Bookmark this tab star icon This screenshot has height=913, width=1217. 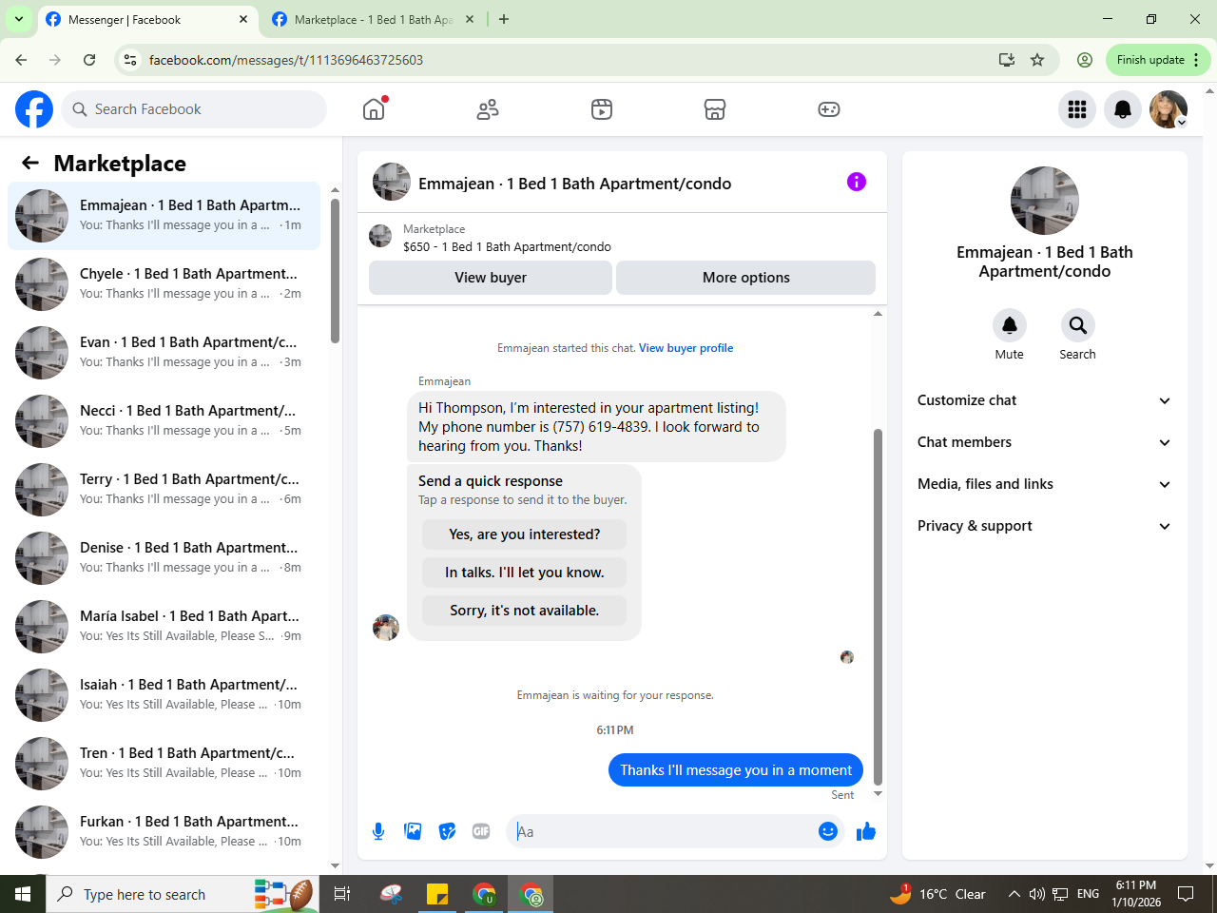pyautogui.click(x=1037, y=60)
